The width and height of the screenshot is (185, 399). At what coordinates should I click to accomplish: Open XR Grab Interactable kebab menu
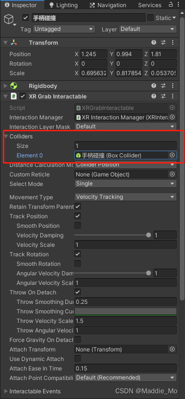click(173, 96)
